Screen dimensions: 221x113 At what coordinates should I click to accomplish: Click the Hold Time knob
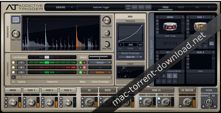tap(106, 44)
